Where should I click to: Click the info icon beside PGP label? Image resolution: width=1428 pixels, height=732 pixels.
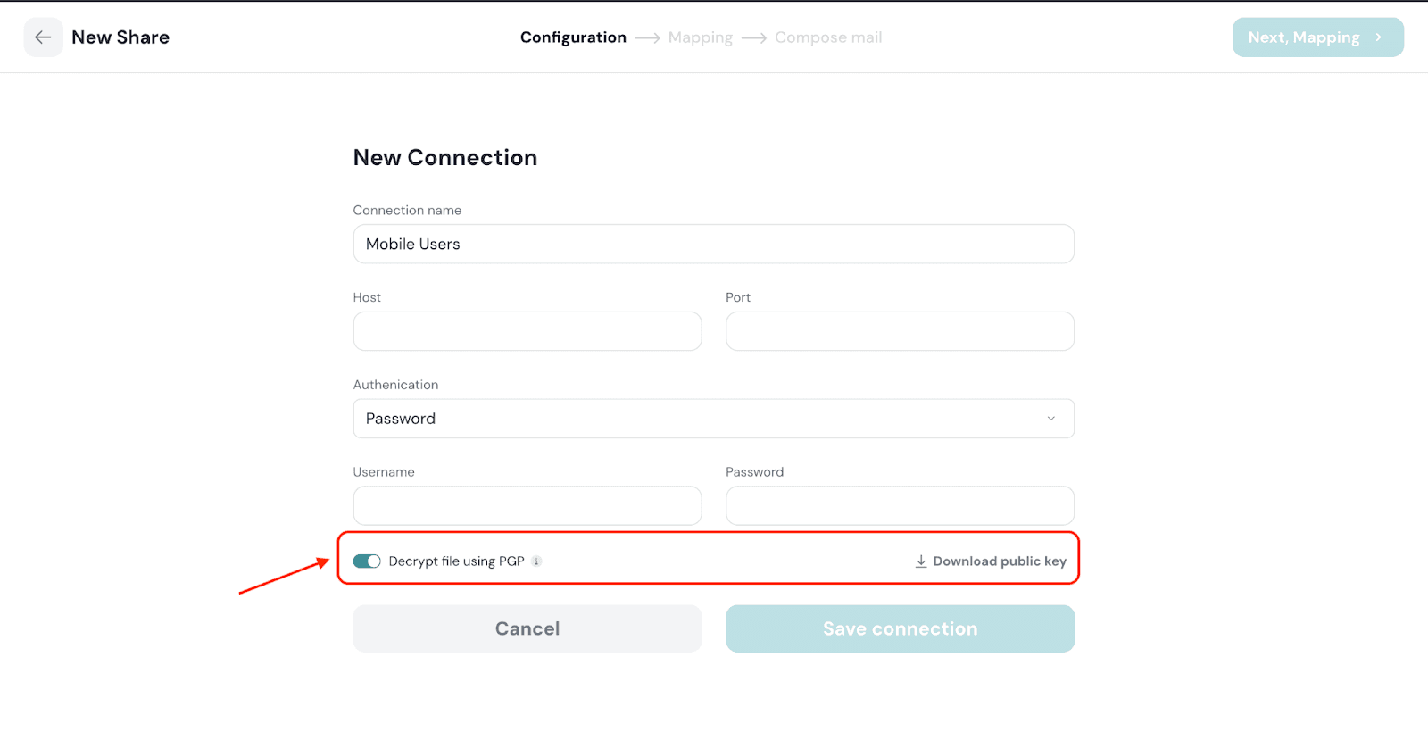click(536, 561)
